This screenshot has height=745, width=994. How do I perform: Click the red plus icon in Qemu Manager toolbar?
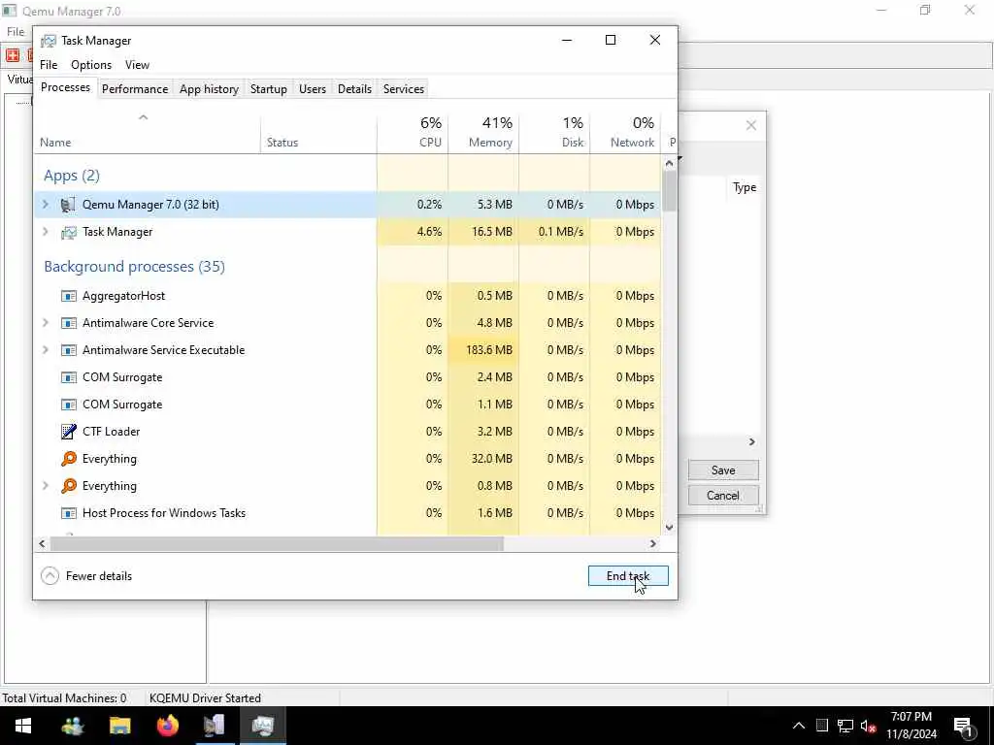pyautogui.click(x=12, y=55)
